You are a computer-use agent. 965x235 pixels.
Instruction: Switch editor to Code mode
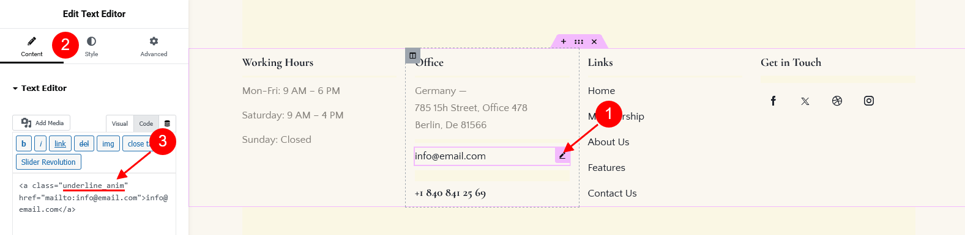click(146, 123)
